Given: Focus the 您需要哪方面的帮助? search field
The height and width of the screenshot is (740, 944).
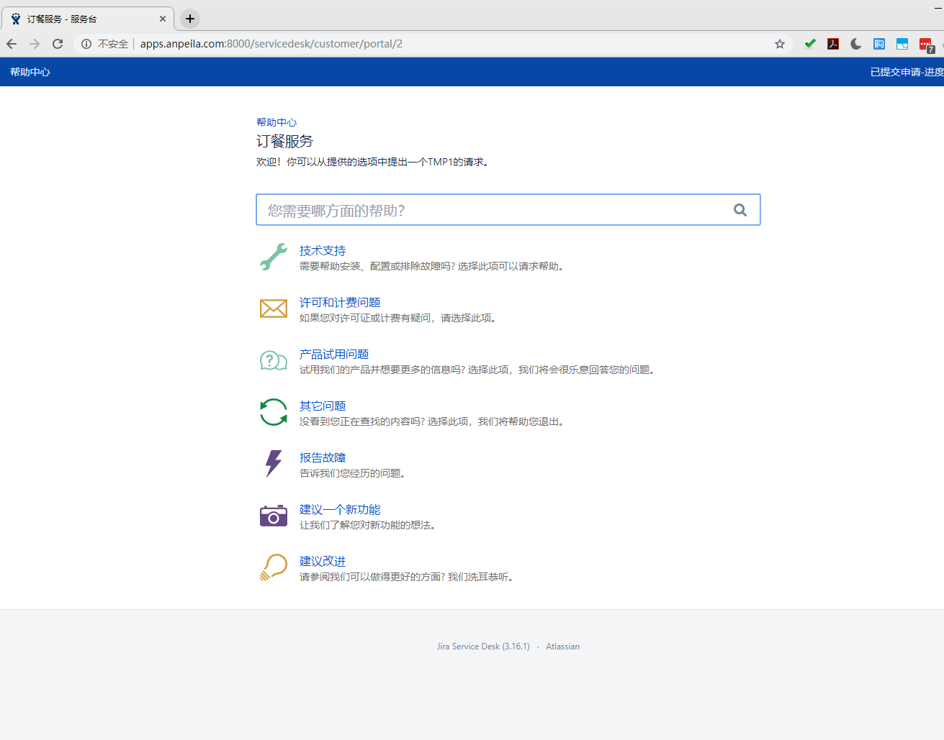Looking at the screenshot, I should coord(508,210).
